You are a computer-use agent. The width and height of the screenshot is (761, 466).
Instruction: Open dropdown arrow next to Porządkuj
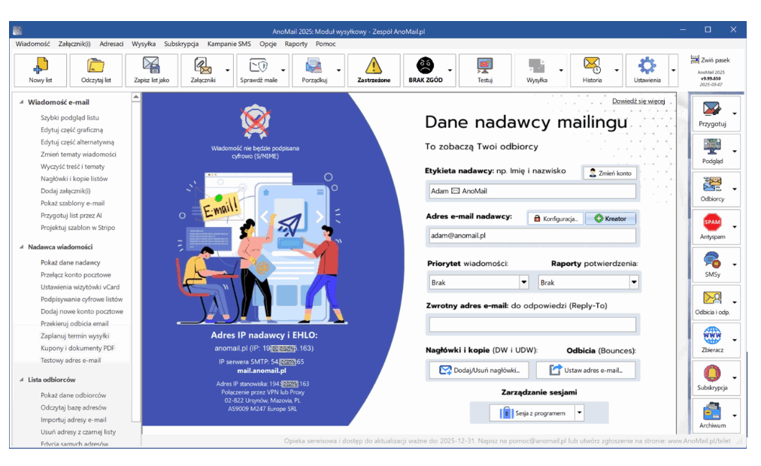click(338, 71)
